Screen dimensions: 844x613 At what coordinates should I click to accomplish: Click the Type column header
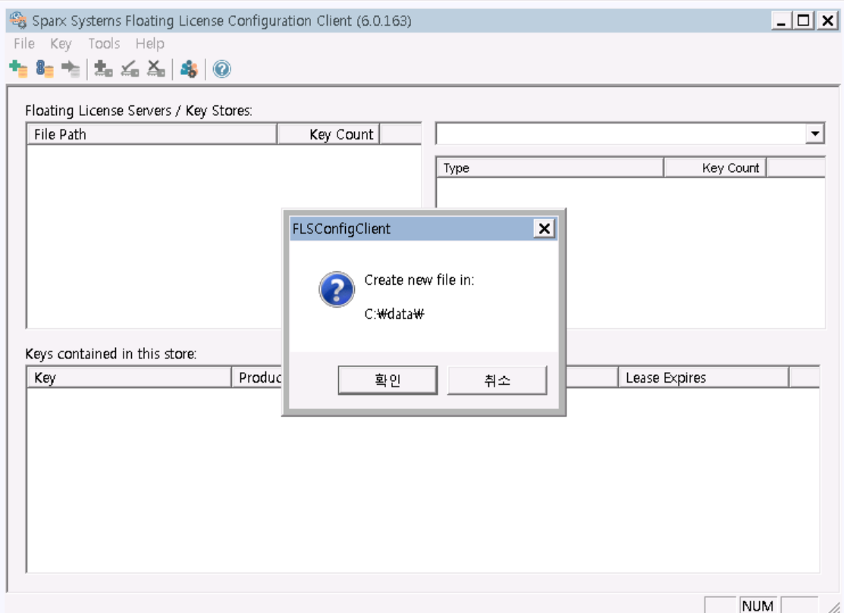550,167
